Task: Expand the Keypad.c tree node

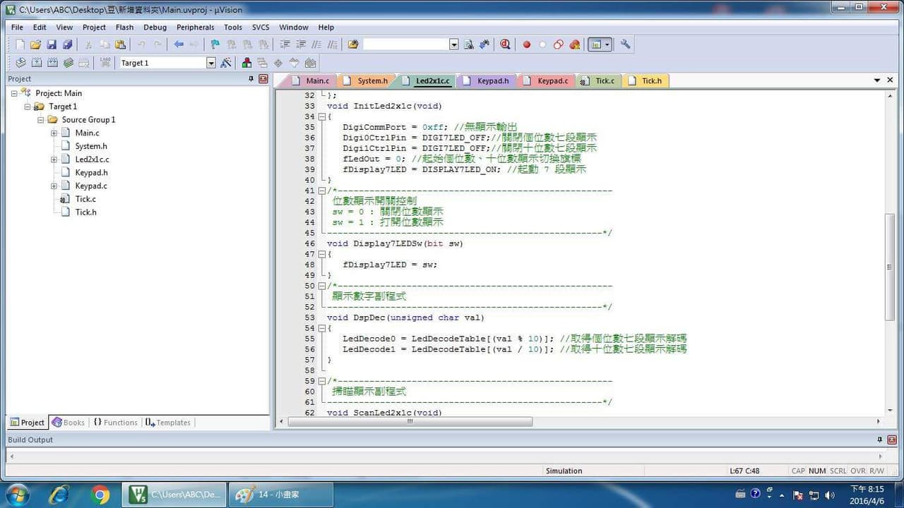Action: click(54, 186)
